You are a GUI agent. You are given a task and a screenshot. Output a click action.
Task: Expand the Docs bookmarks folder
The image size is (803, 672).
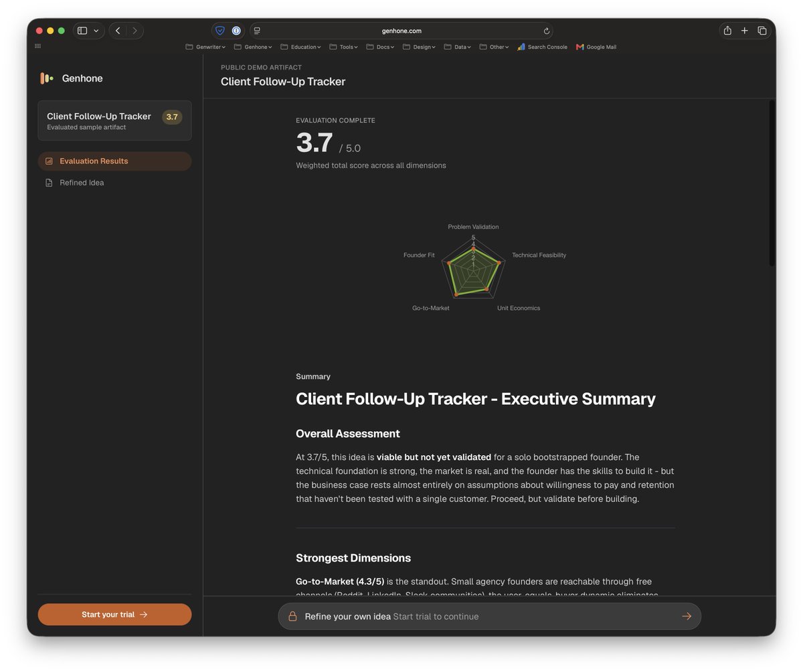click(x=380, y=47)
